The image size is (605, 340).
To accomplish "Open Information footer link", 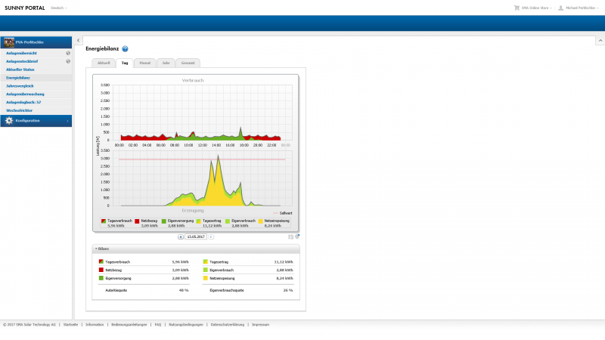I will pyautogui.click(x=95, y=325).
